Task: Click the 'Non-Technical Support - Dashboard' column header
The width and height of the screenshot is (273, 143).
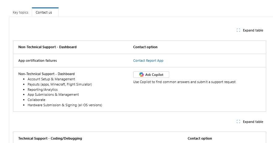Action: coord(47,47)
